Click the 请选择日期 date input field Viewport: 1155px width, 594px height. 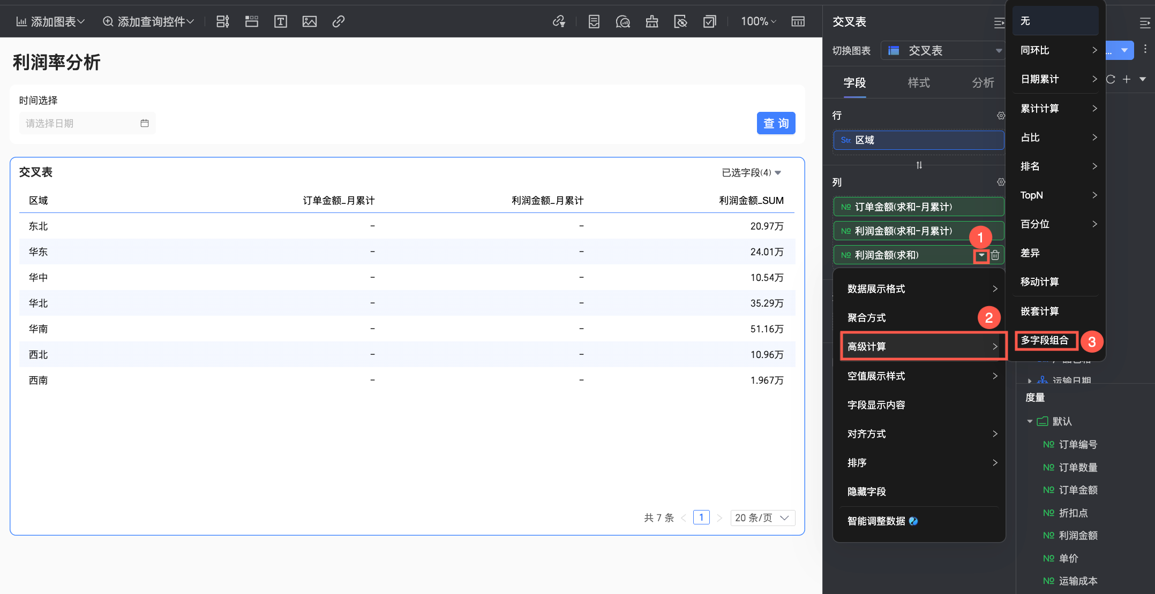click(x=87, y=123)
